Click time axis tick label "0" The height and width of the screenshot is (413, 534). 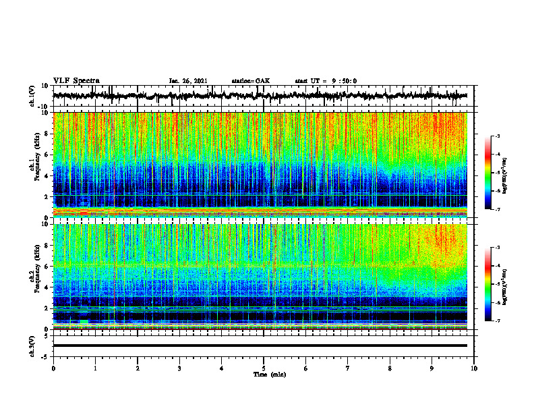click(x=53, y=368)
